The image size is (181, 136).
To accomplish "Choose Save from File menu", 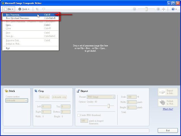I will tap(31, 33).
